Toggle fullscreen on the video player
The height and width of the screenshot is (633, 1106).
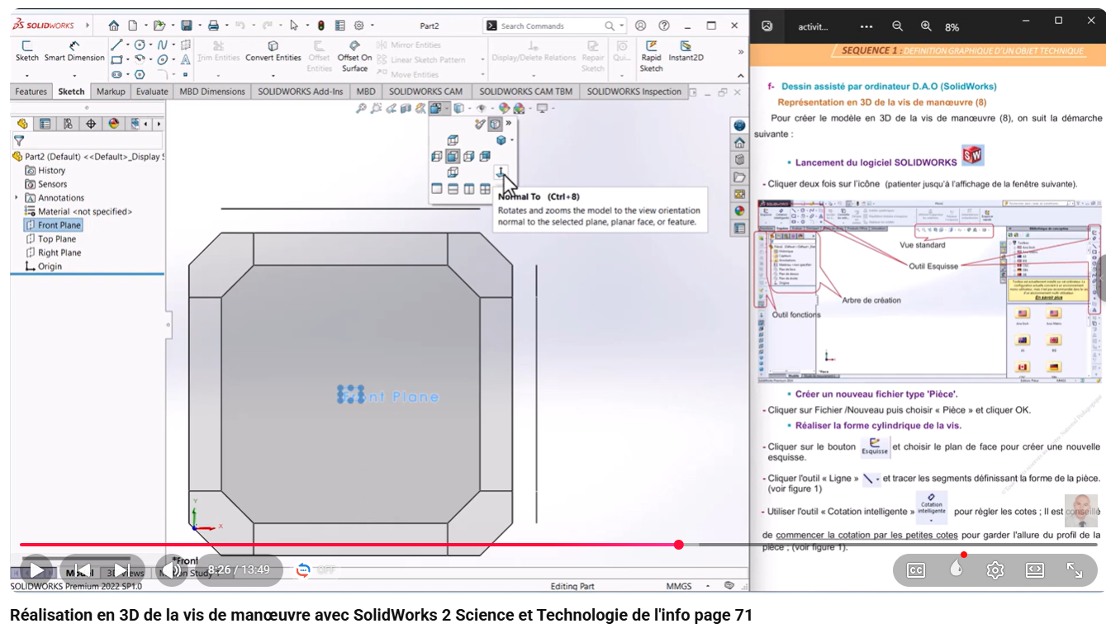(x=1075, y=570)
